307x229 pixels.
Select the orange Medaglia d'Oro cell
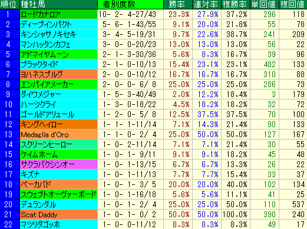[x=58, y=134]
